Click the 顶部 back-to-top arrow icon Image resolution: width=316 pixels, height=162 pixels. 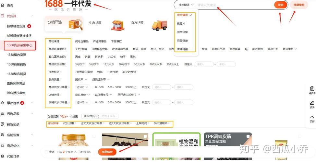point(312,117)
